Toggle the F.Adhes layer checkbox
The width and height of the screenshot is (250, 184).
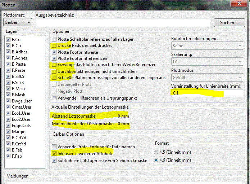point(8,58)
